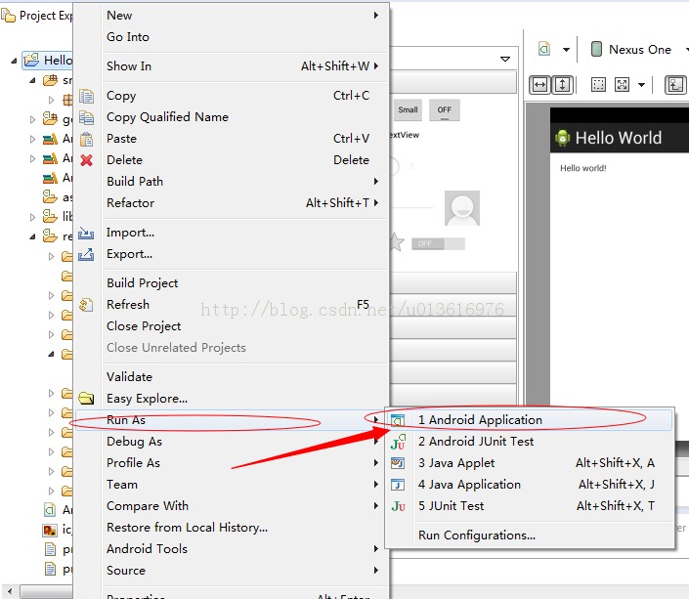This screenshot has width=689, height=599.
Task: Click Project Explorer horizontal scrollbar left arrow
Action: [x=10, y=591]
